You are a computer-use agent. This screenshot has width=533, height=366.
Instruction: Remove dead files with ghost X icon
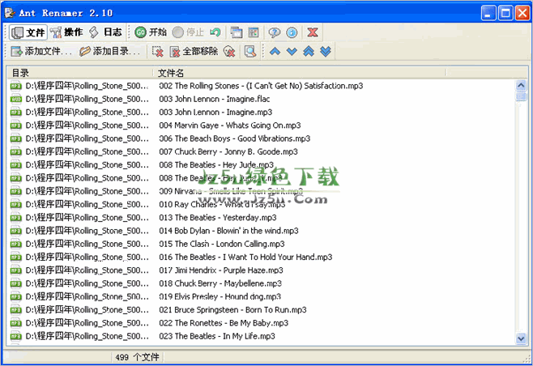(x=229, y=51)
